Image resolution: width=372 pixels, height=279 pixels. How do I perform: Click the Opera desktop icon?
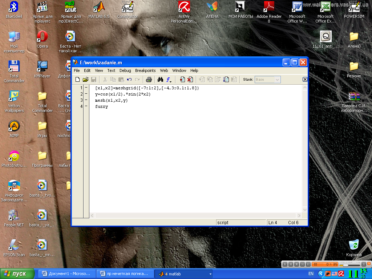click(x=42, y=40)
